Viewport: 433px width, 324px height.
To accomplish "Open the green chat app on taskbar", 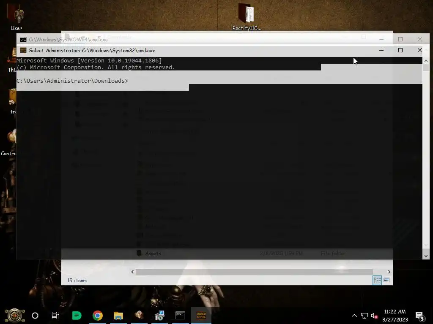I will (x=77, y=316).
